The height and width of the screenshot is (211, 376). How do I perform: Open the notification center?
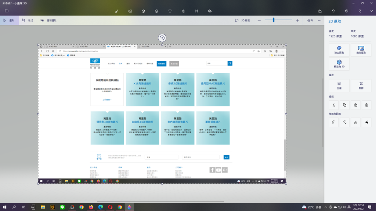[x=369, y=207]
